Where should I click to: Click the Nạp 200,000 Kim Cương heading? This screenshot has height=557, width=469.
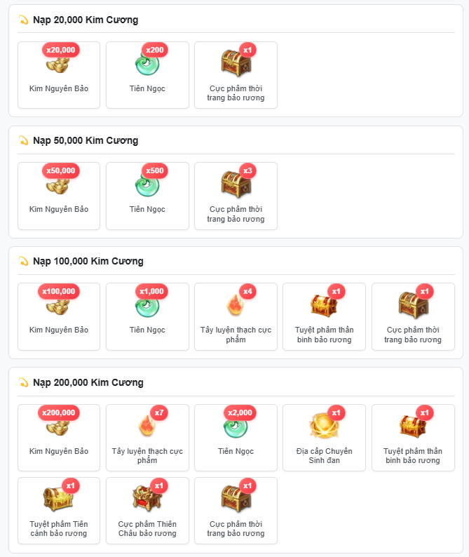pos(88,382)
